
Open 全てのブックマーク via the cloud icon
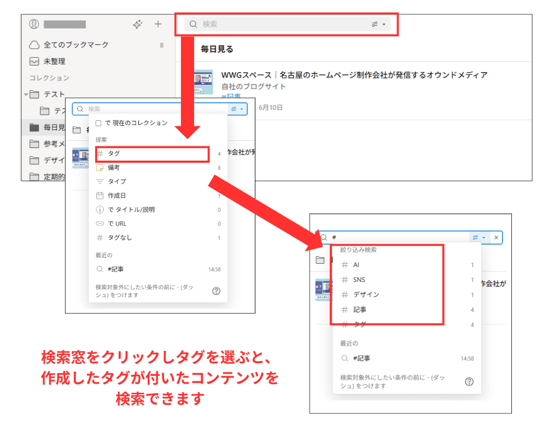(x=34, y=45)
